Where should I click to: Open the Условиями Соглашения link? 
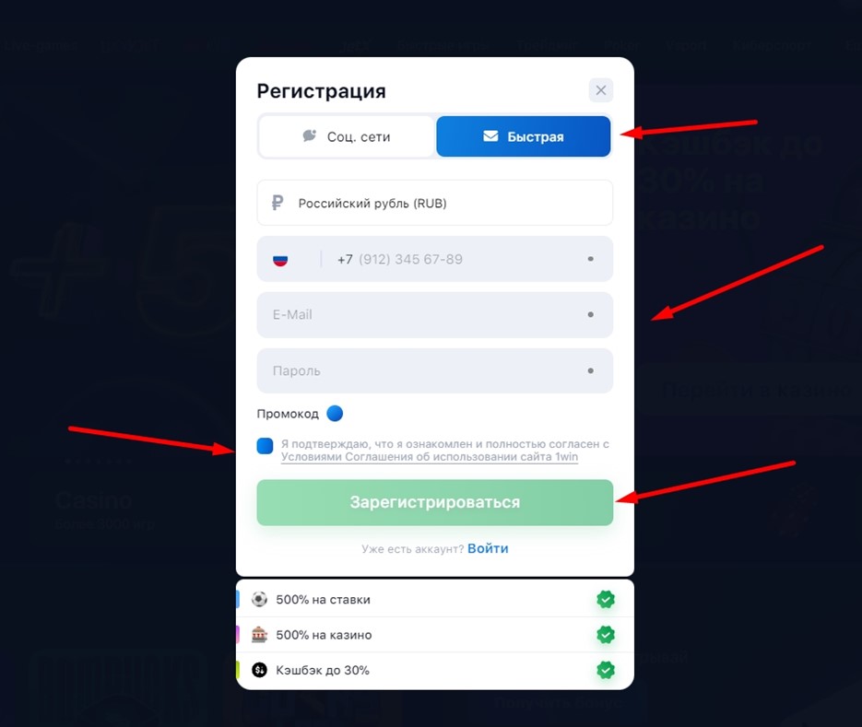point(430,457)
